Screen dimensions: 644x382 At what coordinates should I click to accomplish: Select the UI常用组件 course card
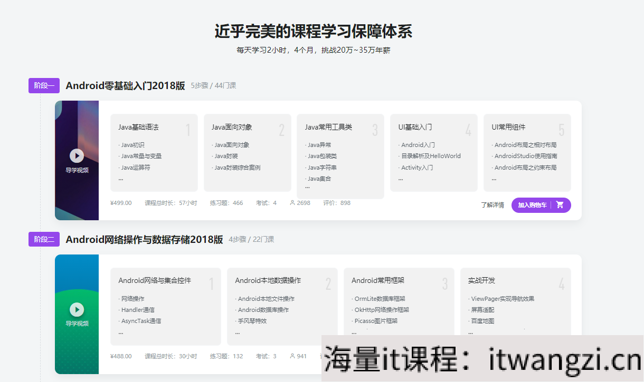(x=527, y=151)
